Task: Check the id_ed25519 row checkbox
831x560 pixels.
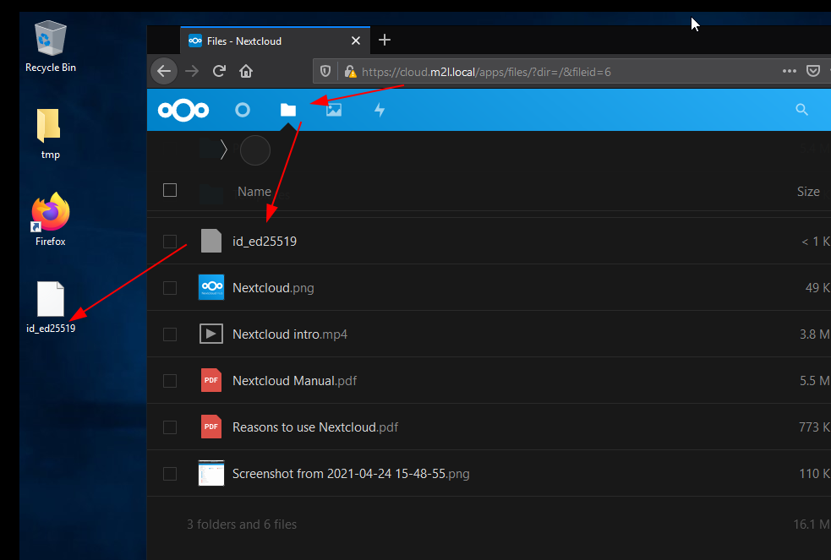Action: click(170, 242)
